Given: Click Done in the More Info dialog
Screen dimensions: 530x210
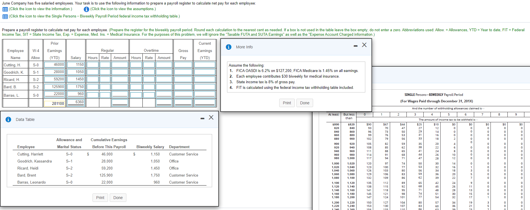Looking at the screenshot, I should (x=305, y=103).
